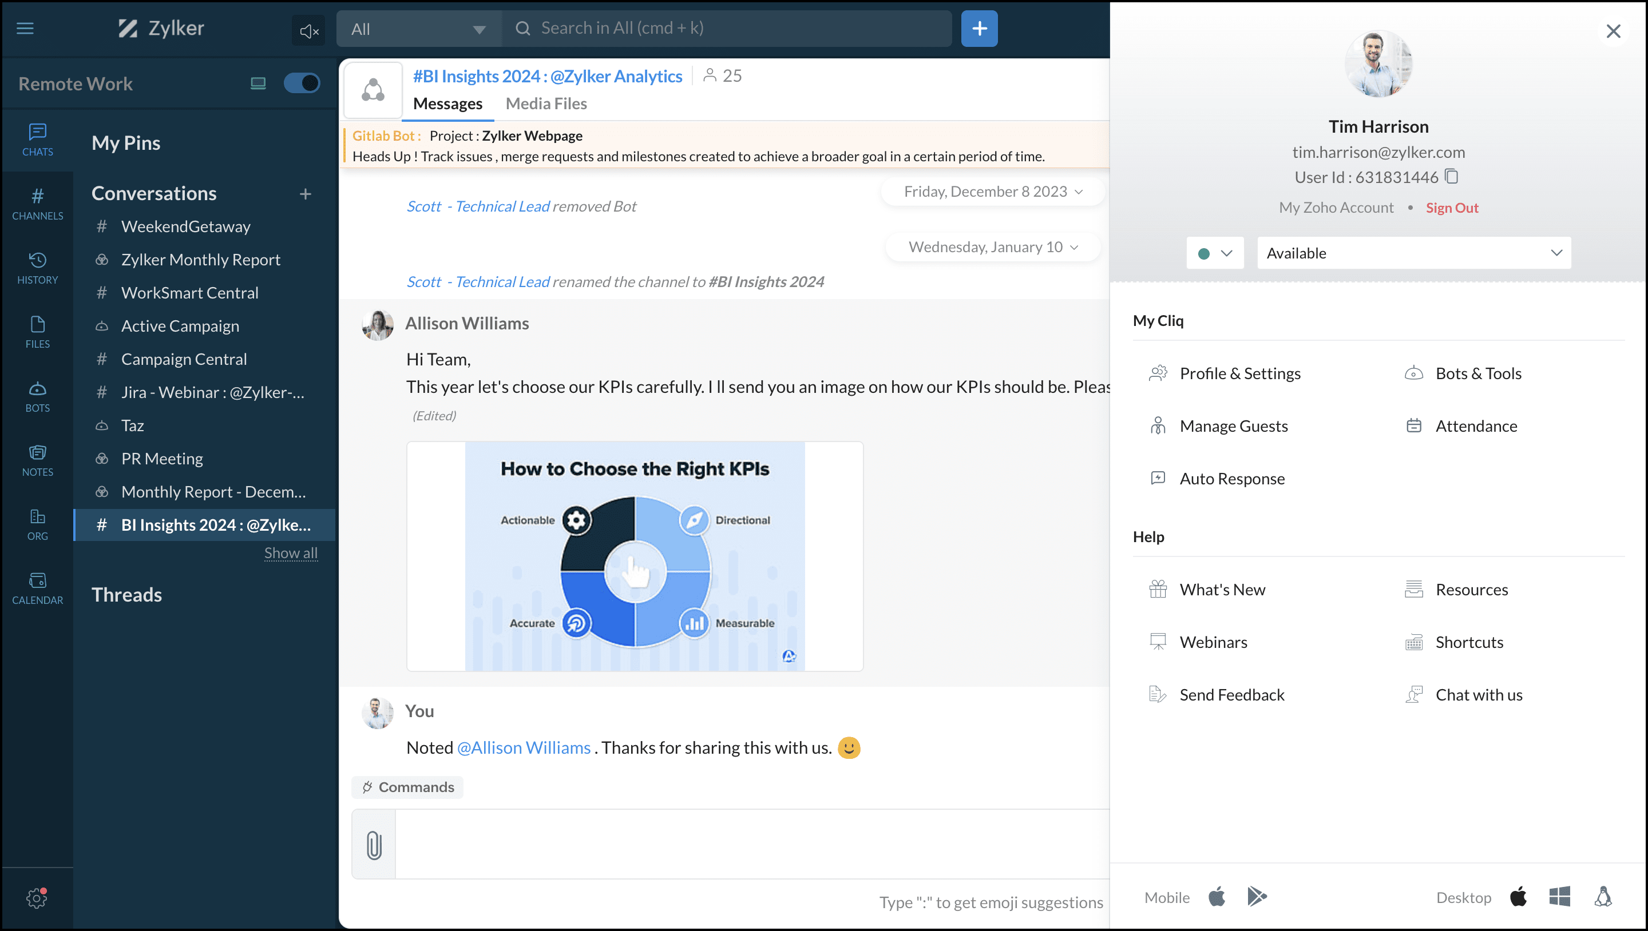This screenshot has height=931, width=1648.
Task: Open Channels in the left sidebar
Action: pyautogui.click(x=37, y=204)
